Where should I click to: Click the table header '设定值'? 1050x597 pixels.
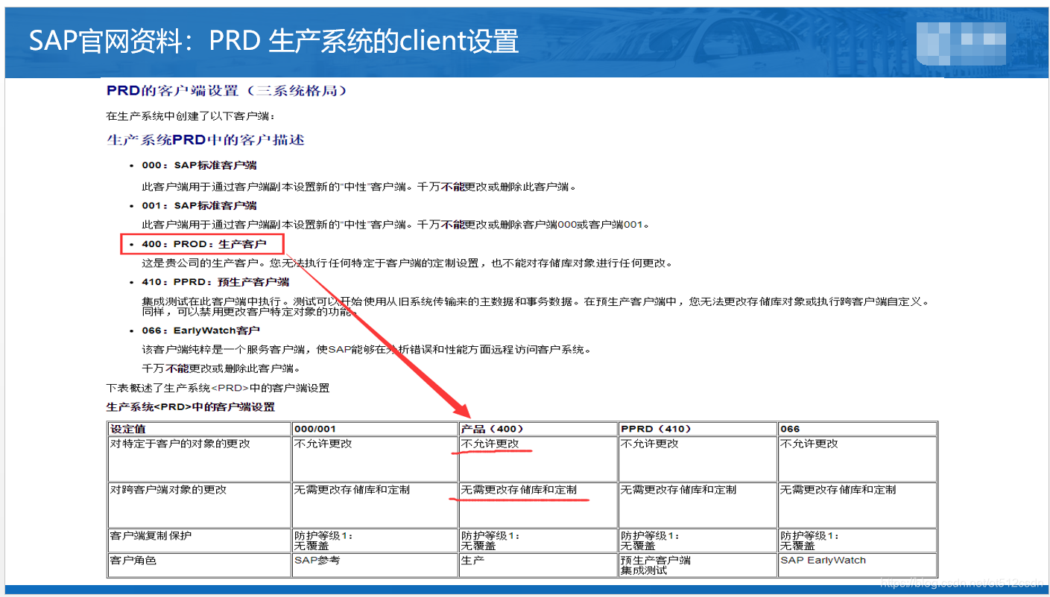pos(127,429)
